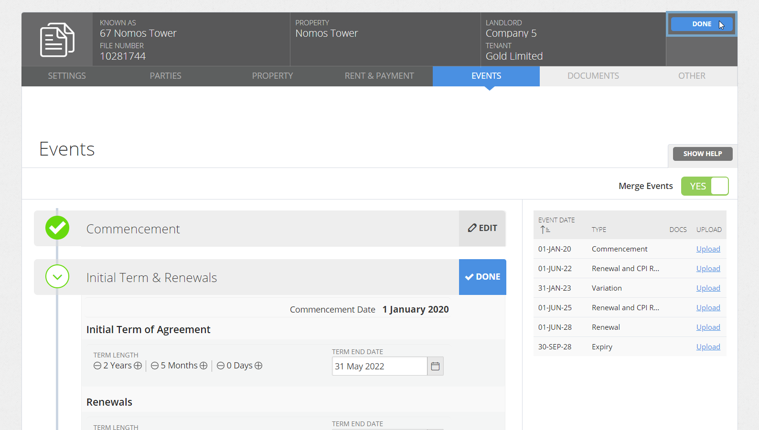This screenshot has height=430, width=759.
Task: Click the Commencement Date 1 January 2020
Action: [x=416, y=309]
